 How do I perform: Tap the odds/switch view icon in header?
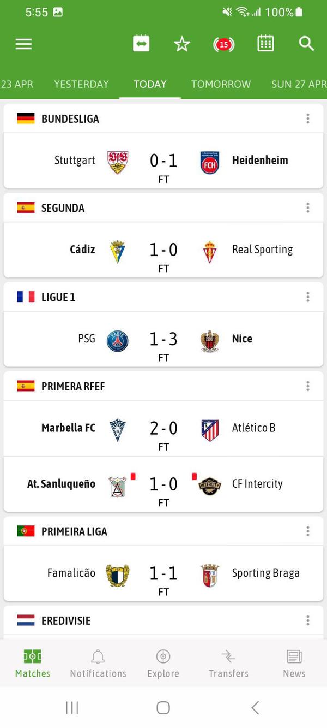click(x=141, y=44)
